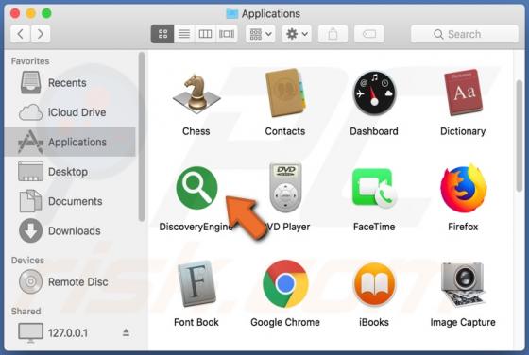Click into the Search field
The width and height of the screenshot is (529, 355).
pos(465,34)
